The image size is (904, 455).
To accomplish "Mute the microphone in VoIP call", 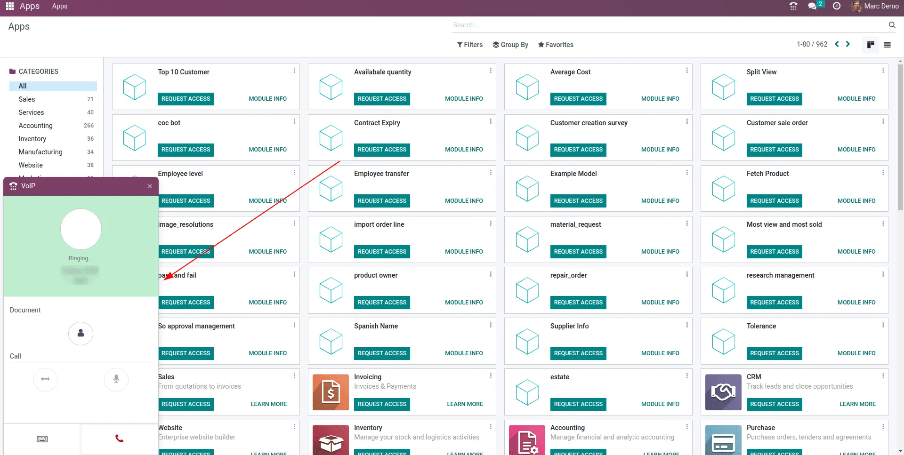I will click(116, 379).
